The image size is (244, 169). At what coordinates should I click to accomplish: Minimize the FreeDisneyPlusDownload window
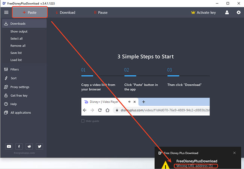click(217, 3)
